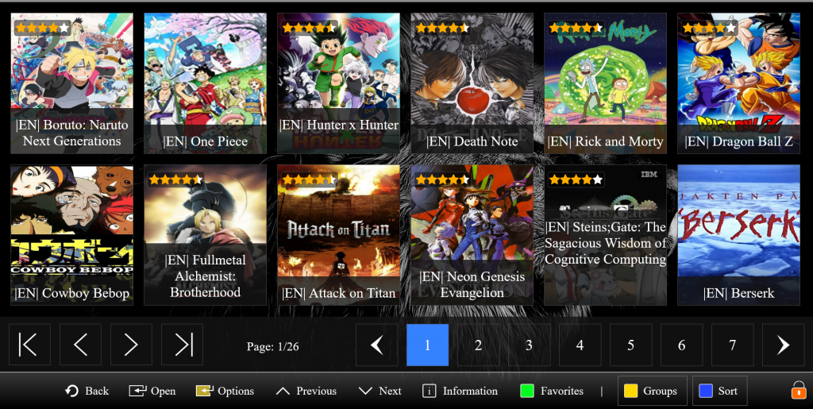
Task: Click the Options icon in bottom bar
Action: coord(204,391)
